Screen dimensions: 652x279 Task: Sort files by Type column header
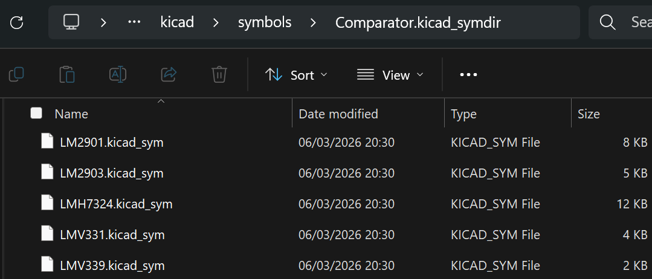(x=463, y=114)
